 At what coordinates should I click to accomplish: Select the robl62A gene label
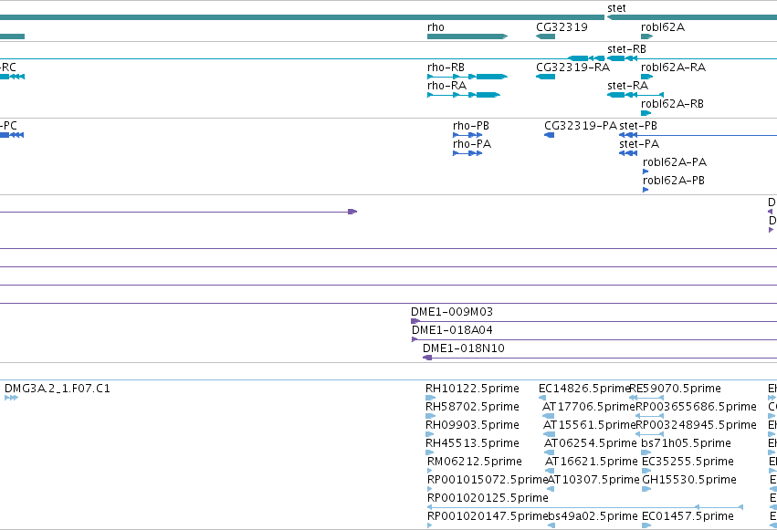pyautogui.click(x=663, y=27)
